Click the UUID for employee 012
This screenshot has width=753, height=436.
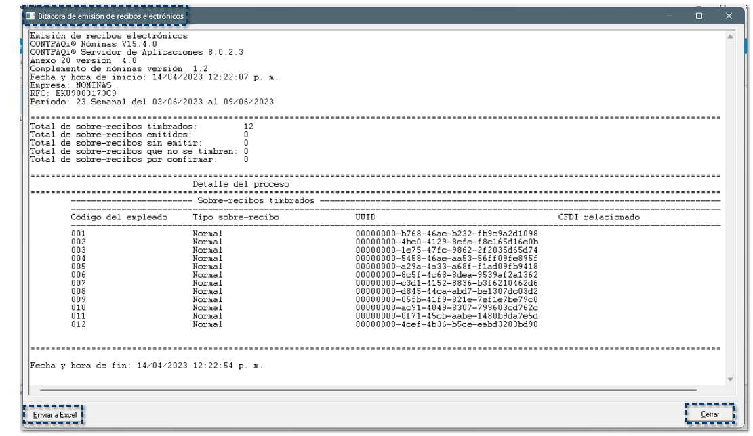coord(447,324)
